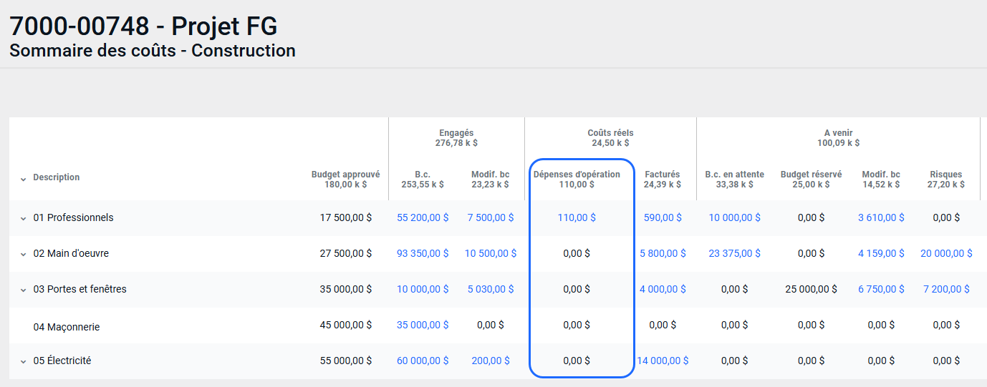The height and width of the screenshot is (387, 987).
Task: Open the 5 800,00 $ Facturés link
Action: 663,253
